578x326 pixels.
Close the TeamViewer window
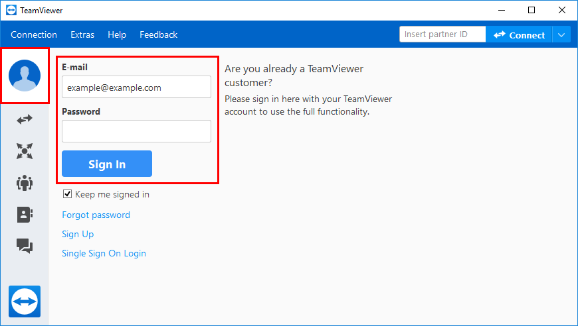pos(562,11)
